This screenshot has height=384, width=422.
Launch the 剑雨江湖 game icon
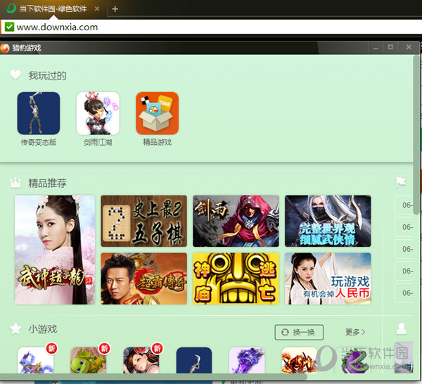point(98,113)
